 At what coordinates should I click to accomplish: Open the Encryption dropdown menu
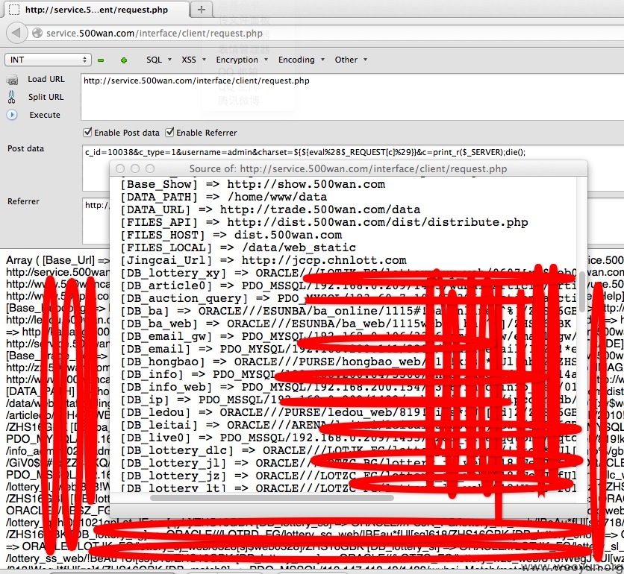(x=242, y=60)
